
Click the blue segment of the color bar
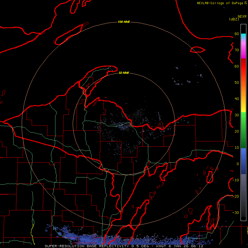pyautogui.click(x=243, y=161)
